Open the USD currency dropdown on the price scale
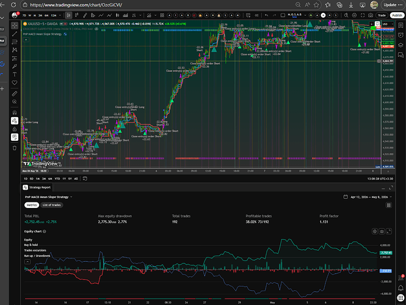Screen dimensions: 406x305 click(388, 24)
